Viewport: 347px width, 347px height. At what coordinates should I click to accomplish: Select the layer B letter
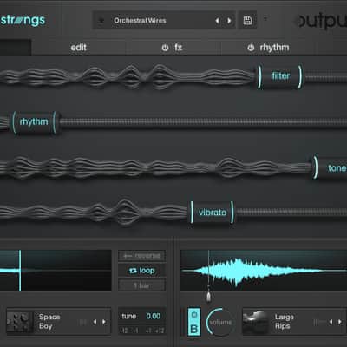(194, 329)
